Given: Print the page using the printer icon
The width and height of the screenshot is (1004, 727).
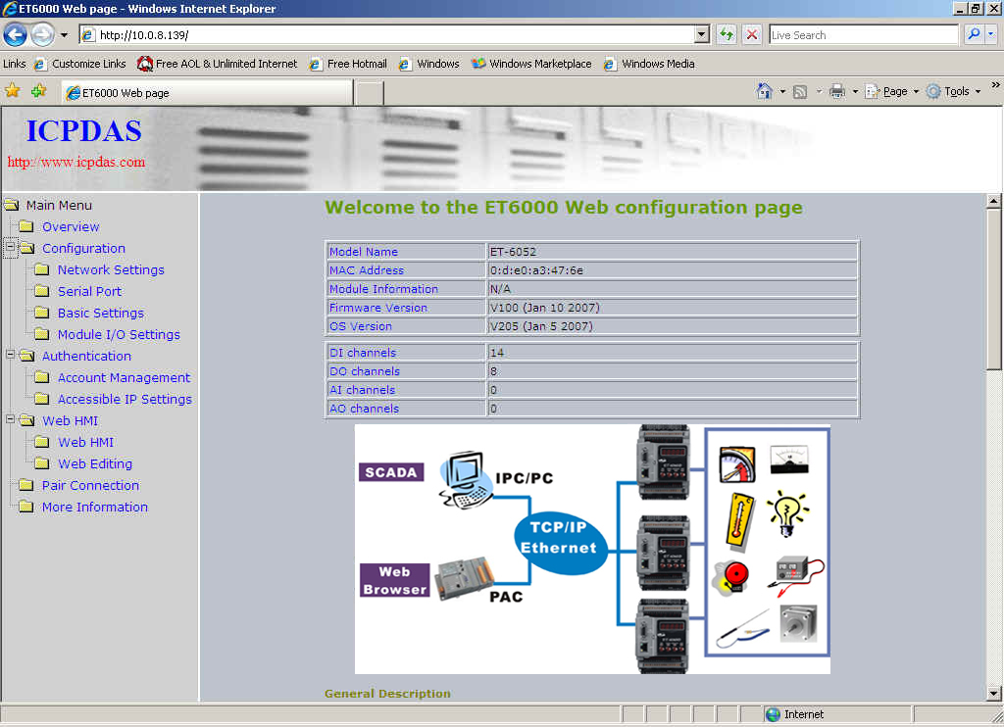Looking at the screenshot, I should pyautogui.click(x=837, y=91).
